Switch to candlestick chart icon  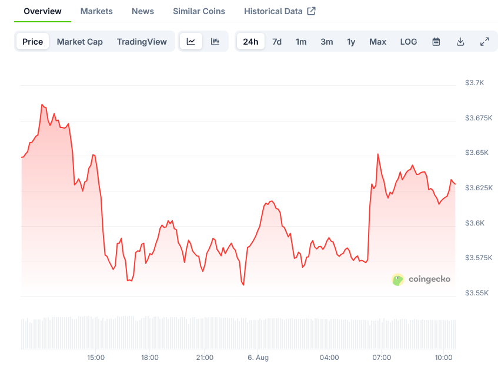215,42
